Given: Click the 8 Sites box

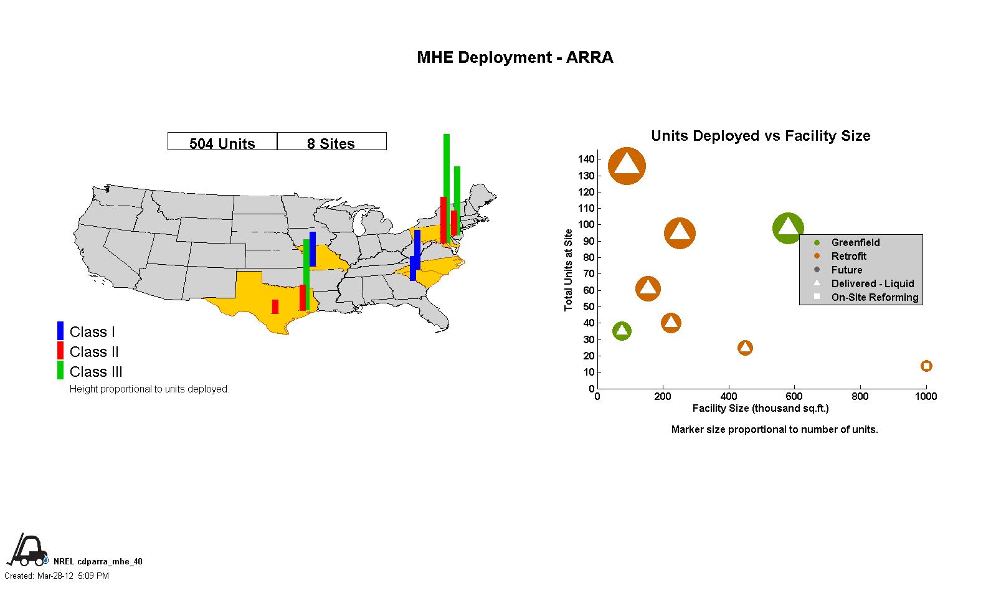Looking at the screenshot, I should 331,142.
